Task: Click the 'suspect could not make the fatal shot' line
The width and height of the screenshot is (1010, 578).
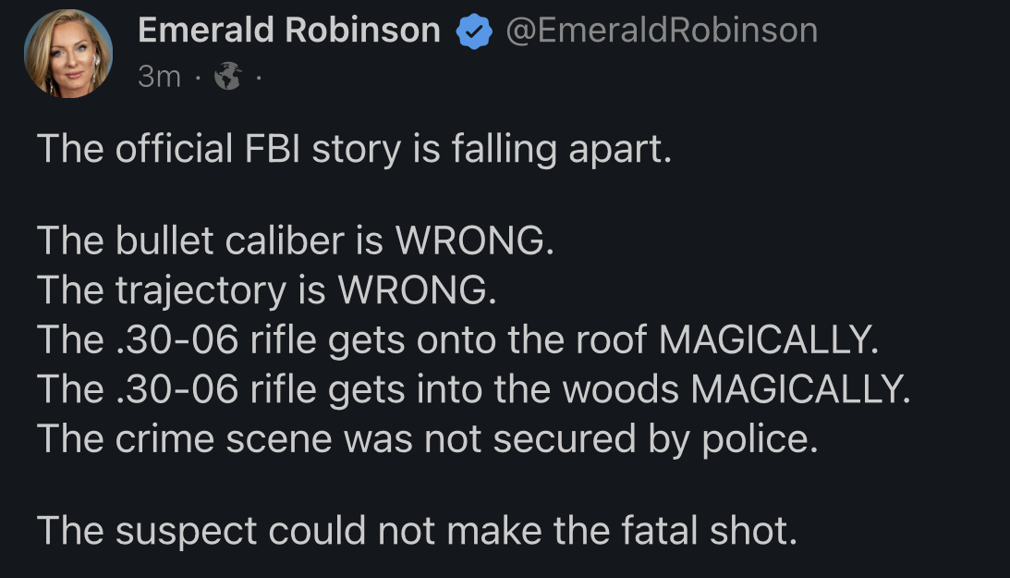Action: [416, 531]
